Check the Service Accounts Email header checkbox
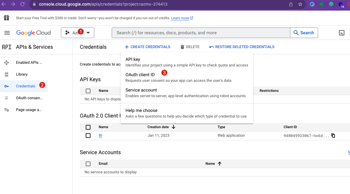The height and width of the screenshot is (194, 350). pyautogui.click(x=88, y=164)
